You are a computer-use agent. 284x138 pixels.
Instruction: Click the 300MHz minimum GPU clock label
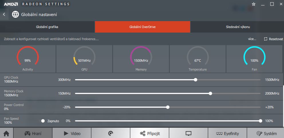click(64, 80)
